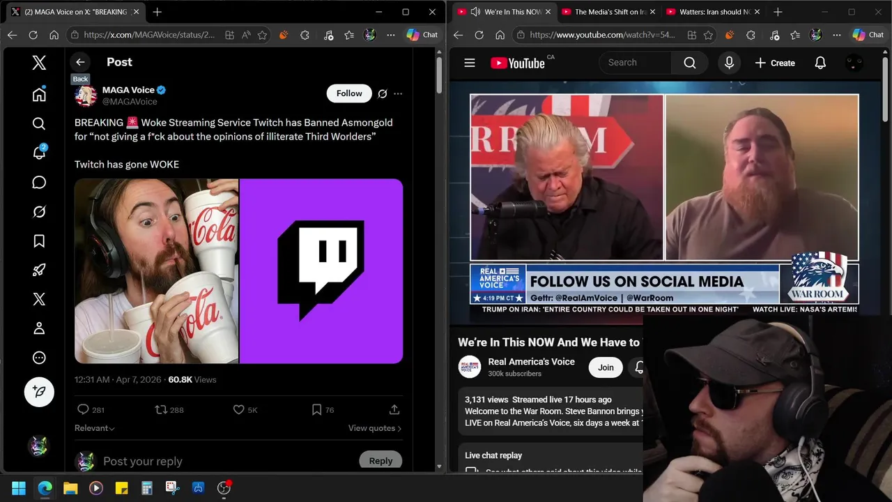The image size is (892, 502).
Task: Click Read aloud icon in X window
Action: point(246,35)
